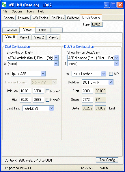Expand the DOT L --> R dropdown
The image size is (125, 172).
[98, 82]
